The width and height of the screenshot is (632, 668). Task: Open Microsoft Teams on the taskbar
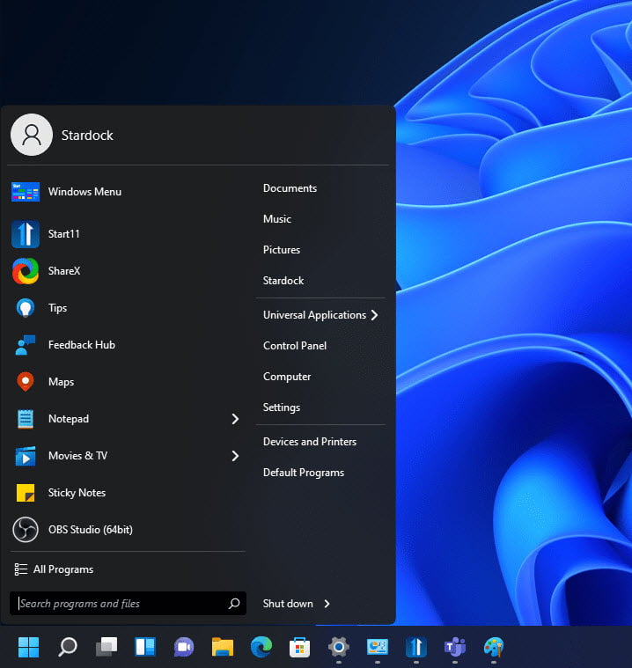455,647
